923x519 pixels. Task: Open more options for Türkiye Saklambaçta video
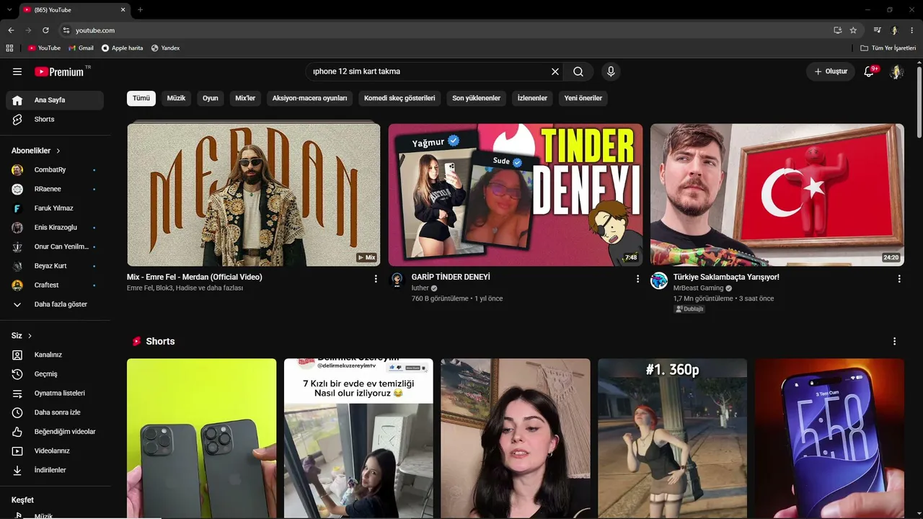(899, 278)
